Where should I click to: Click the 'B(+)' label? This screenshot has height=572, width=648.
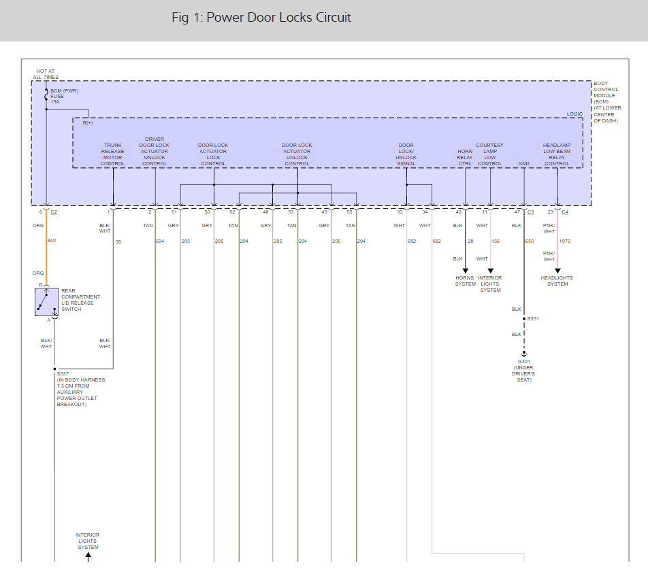coord(88,122)
